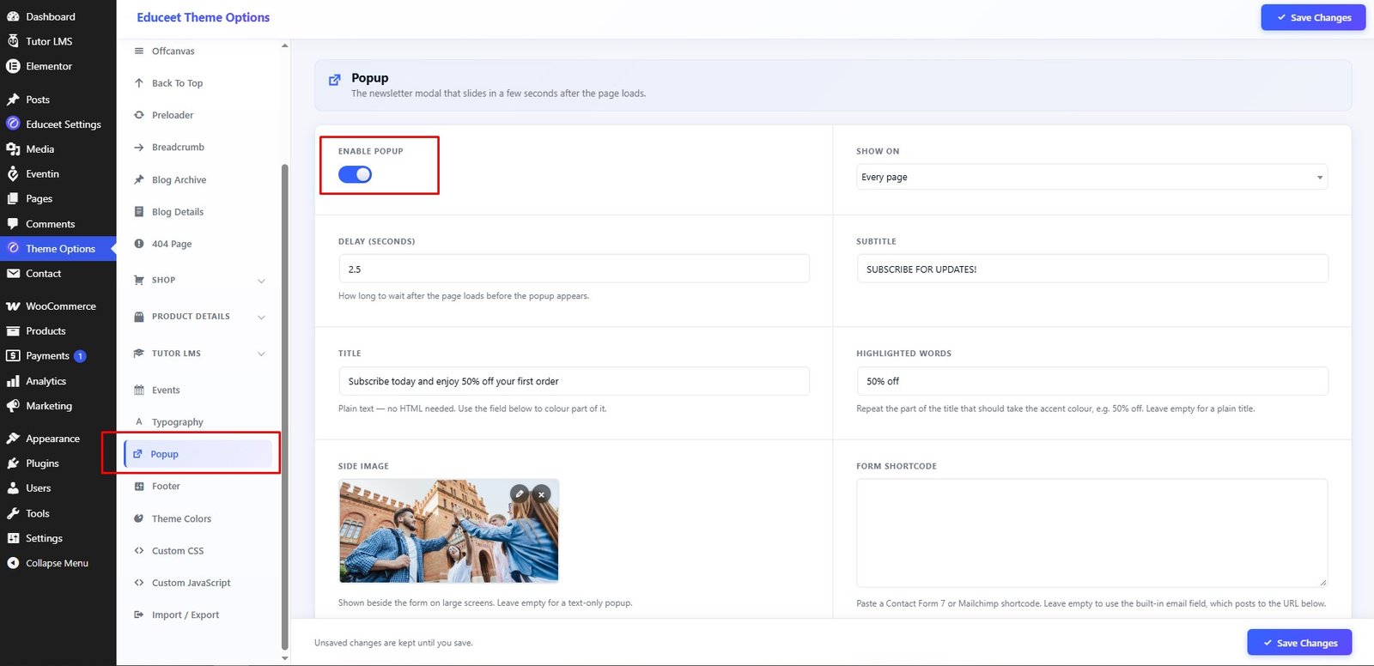Click the Media menu icon
This screenshot has height=666, width=1374.
pyautogui.click(x=13, y=149)
